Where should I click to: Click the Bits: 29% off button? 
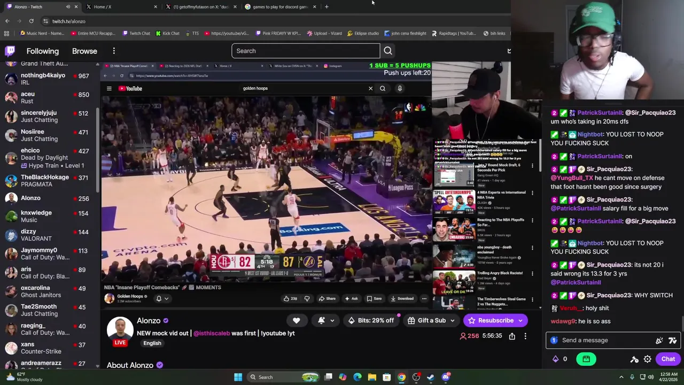(x=371, y=320)
